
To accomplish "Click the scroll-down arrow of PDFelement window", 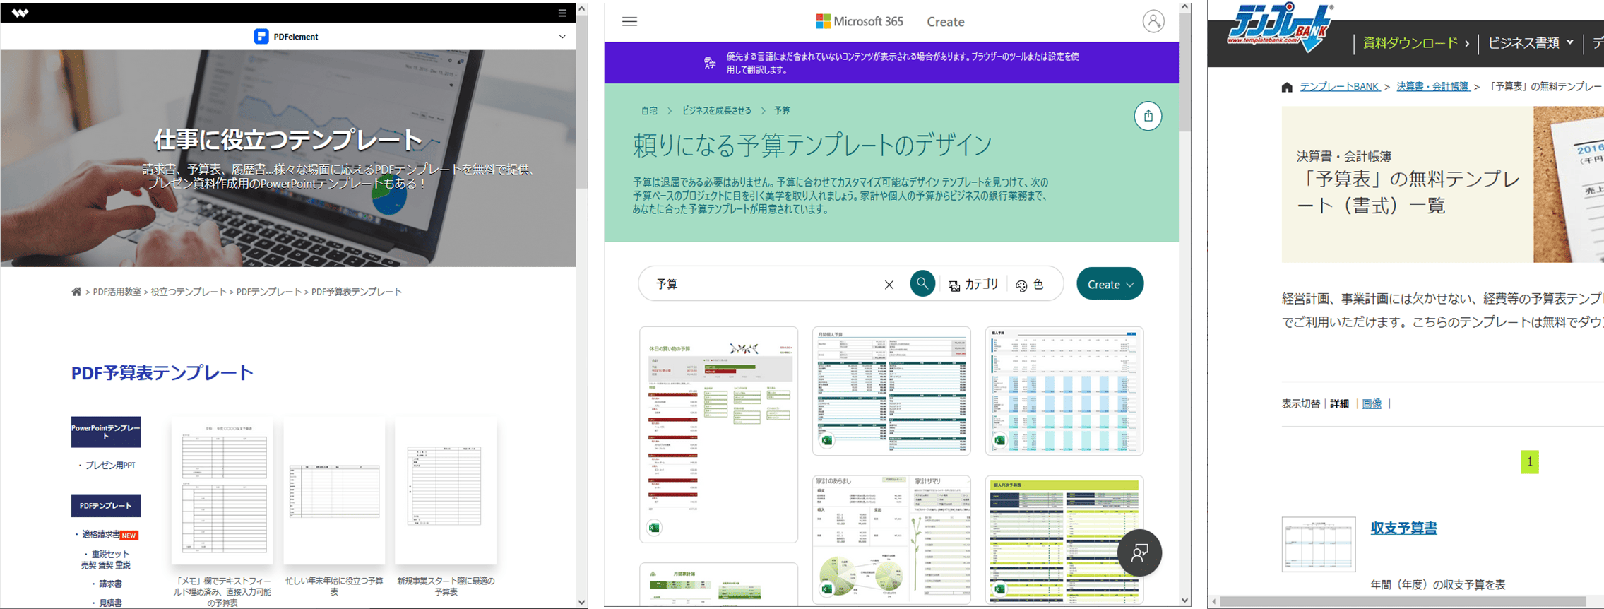I will click(x=582, y=603).
